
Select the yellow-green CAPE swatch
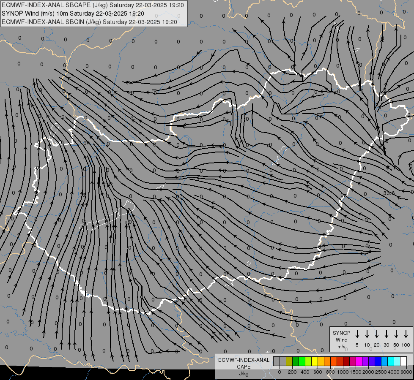[x=308, y=361]
